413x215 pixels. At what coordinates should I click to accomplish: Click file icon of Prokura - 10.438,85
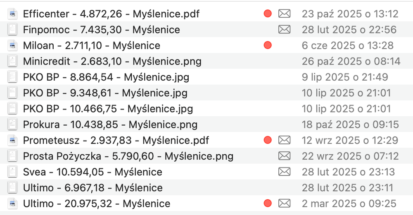12,124
